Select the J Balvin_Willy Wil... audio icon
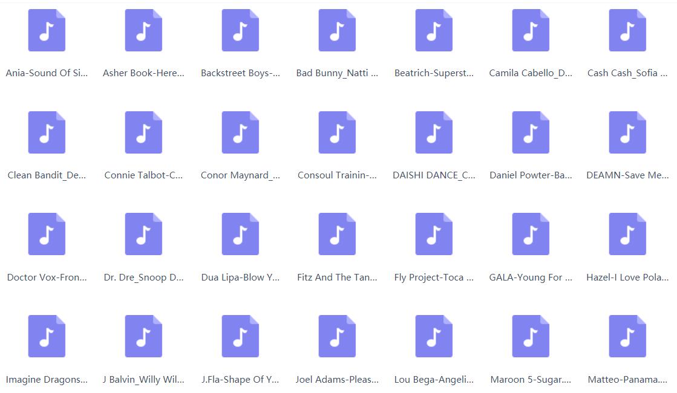This screenshot has width=677, height=393. pos(143,337)
